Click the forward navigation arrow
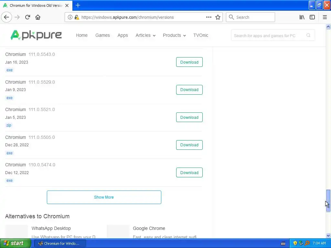331x248 pixels. (x=17, y=17)
